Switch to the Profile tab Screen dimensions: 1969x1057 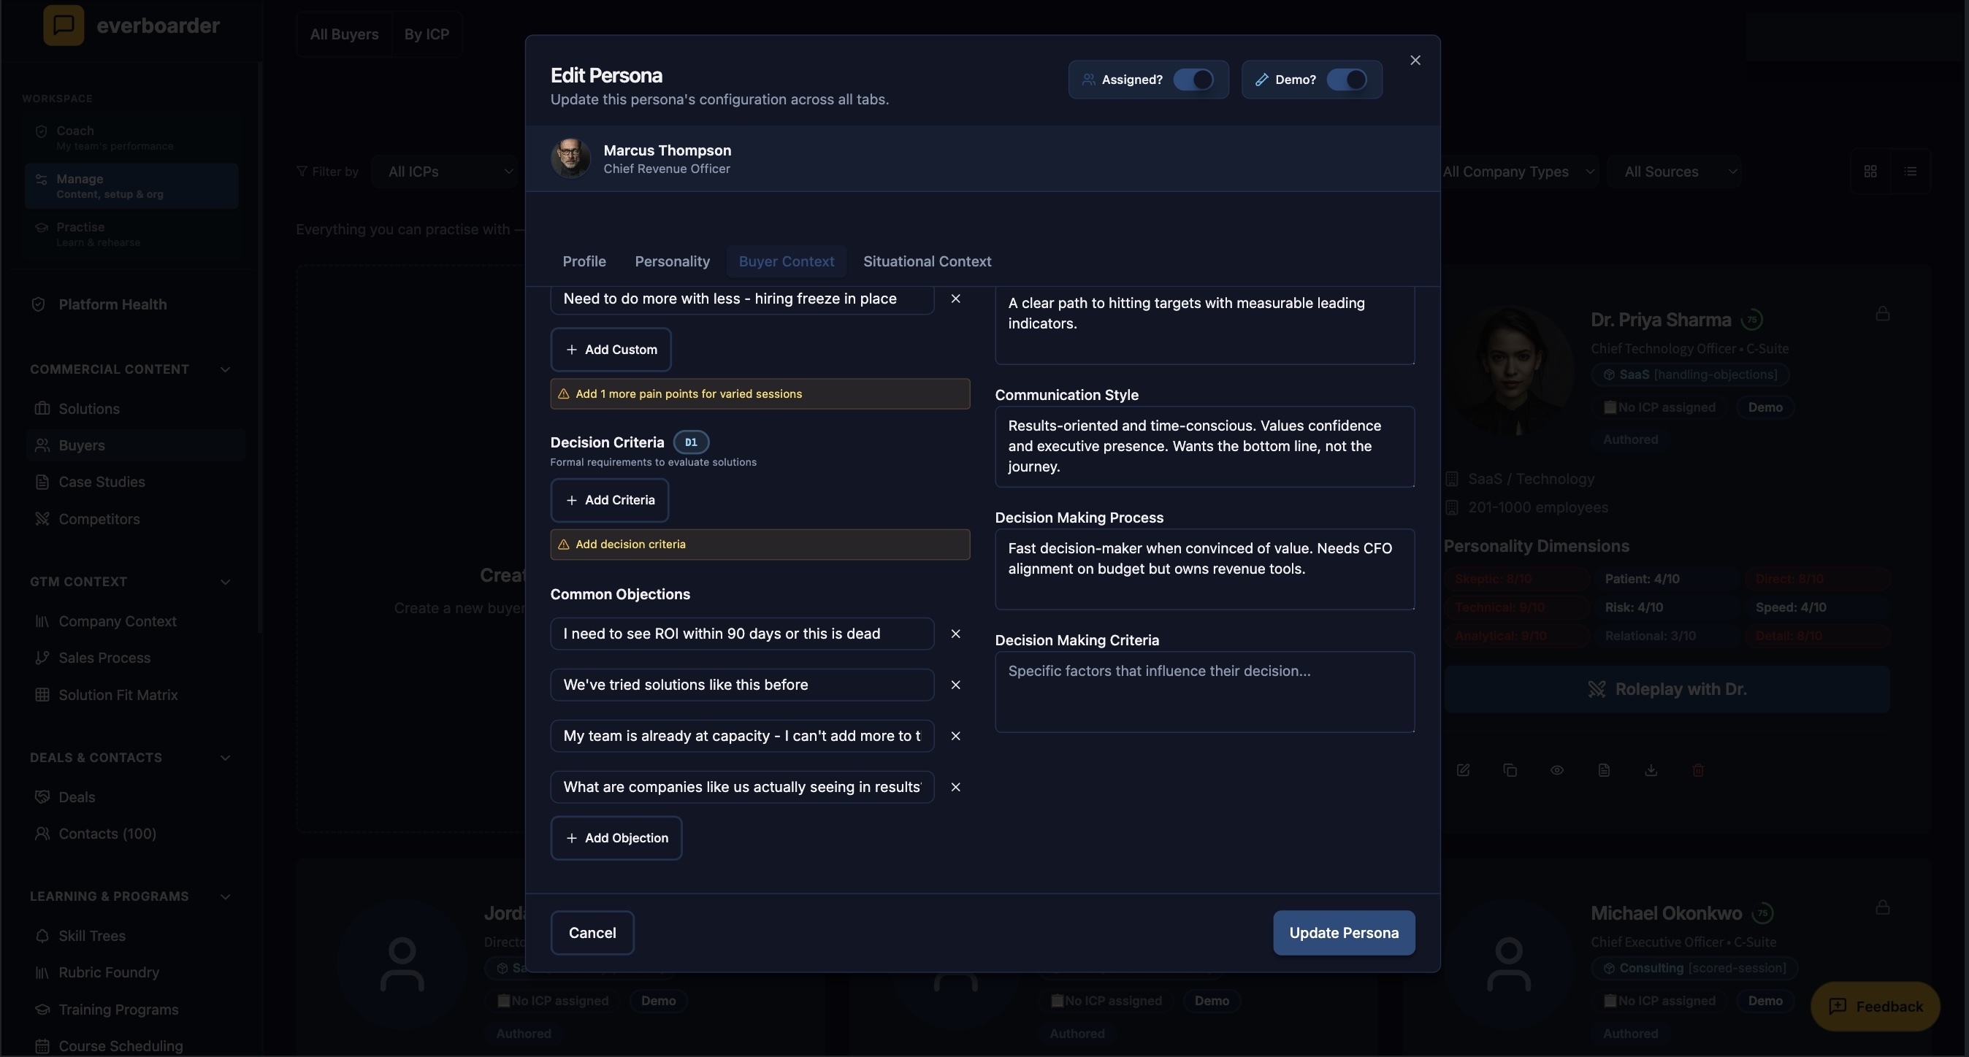point(584,261)
